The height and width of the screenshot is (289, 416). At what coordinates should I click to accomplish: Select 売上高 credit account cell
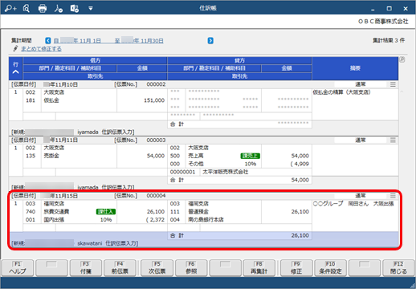(x=196, y=156)
